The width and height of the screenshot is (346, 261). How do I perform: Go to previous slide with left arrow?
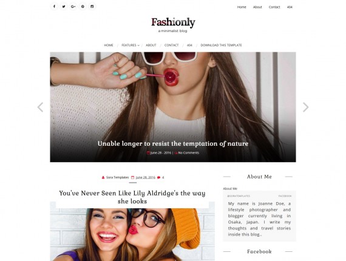(x=41, y=107)
